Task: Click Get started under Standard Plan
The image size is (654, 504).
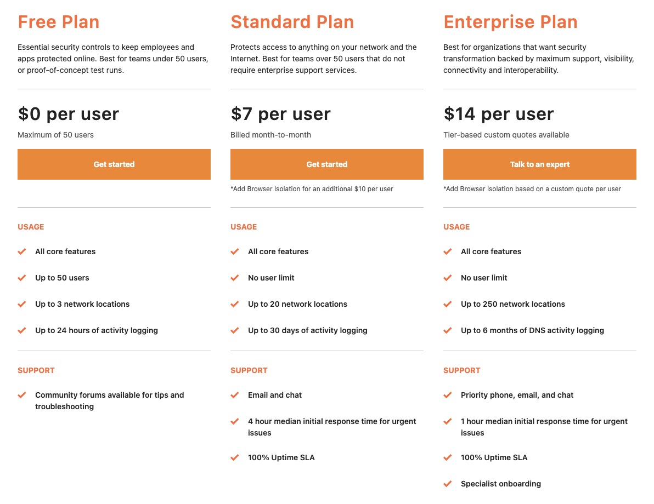Action: [x=326, y=164]
